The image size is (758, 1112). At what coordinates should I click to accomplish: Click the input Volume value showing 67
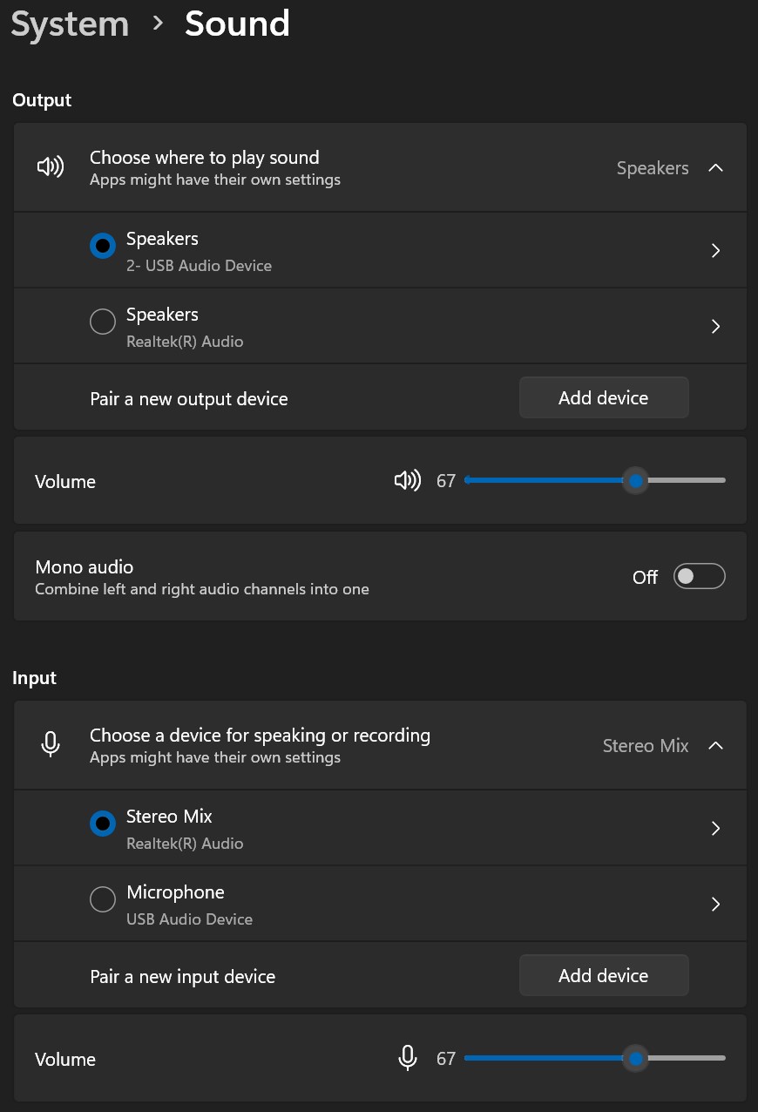coord(445,1058)
